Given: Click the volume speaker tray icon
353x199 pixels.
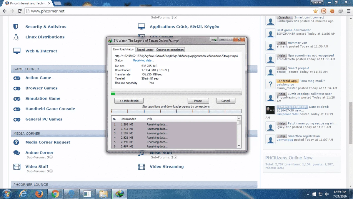Looking at the screenshot, I should click(327, 194).
